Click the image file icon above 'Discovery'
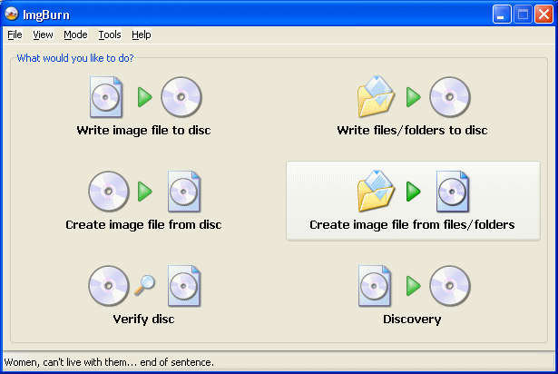The height and width of the screenshot is (374, 558). coord(375,286)
